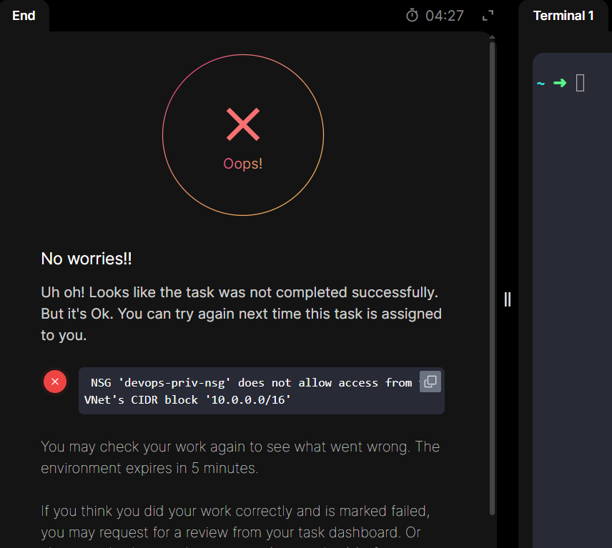
Task: Click the green terminal prompt arrow
Action: 560,83
